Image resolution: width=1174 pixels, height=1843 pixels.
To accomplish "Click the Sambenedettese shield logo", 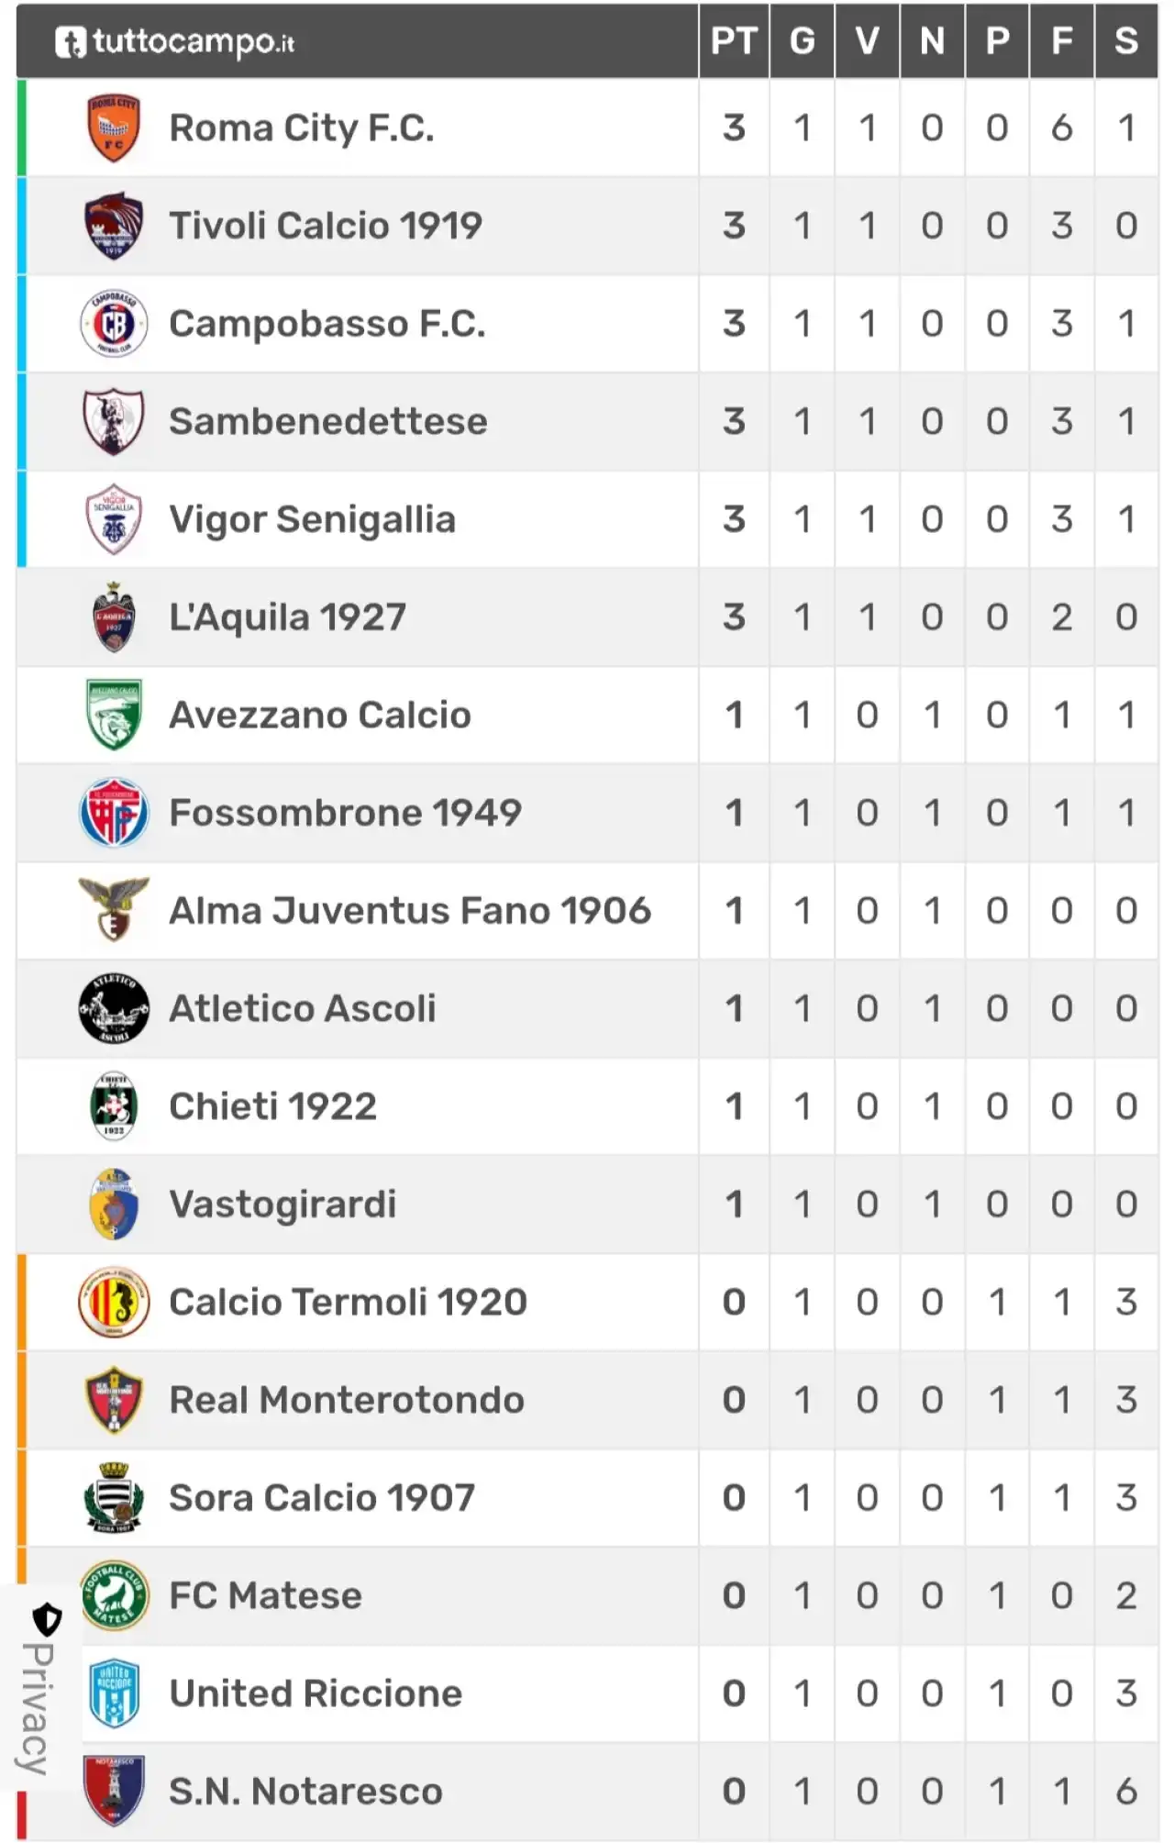I will tap(113, 421).
